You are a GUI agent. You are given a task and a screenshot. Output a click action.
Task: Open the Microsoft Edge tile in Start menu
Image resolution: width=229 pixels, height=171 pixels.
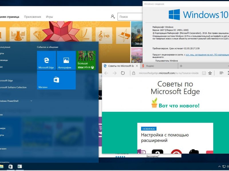pos(46,60)
